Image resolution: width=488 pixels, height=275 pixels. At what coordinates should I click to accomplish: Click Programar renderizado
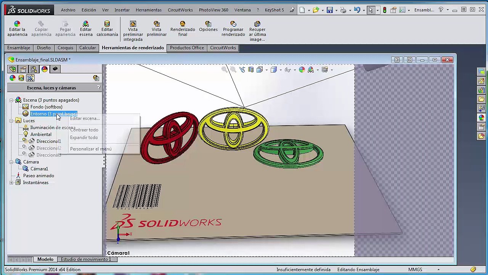click(x=233, y=29)
